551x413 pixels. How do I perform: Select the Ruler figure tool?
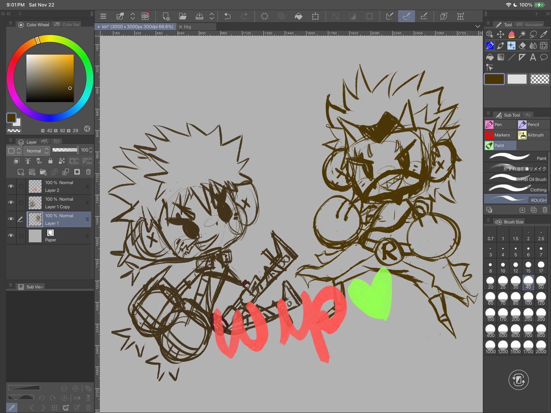click(x=523, y=57)
